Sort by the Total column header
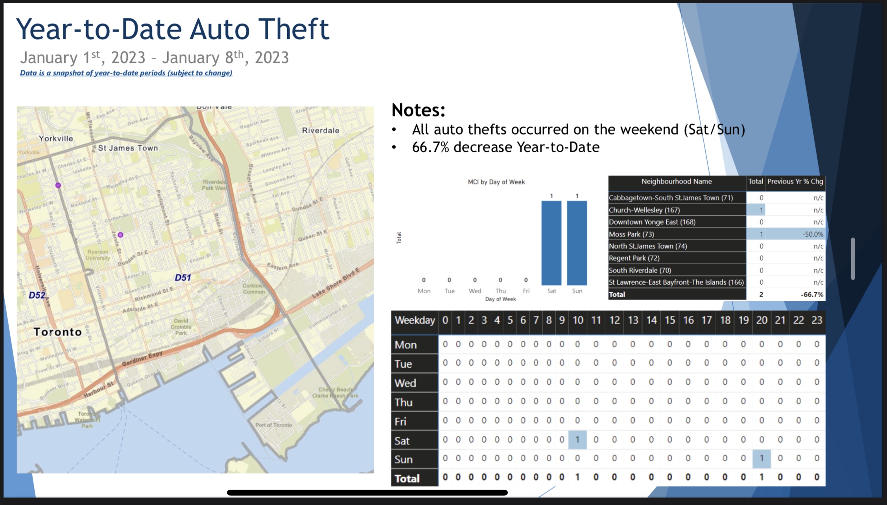This screenshot has width=887, height=505. point(755,182)
